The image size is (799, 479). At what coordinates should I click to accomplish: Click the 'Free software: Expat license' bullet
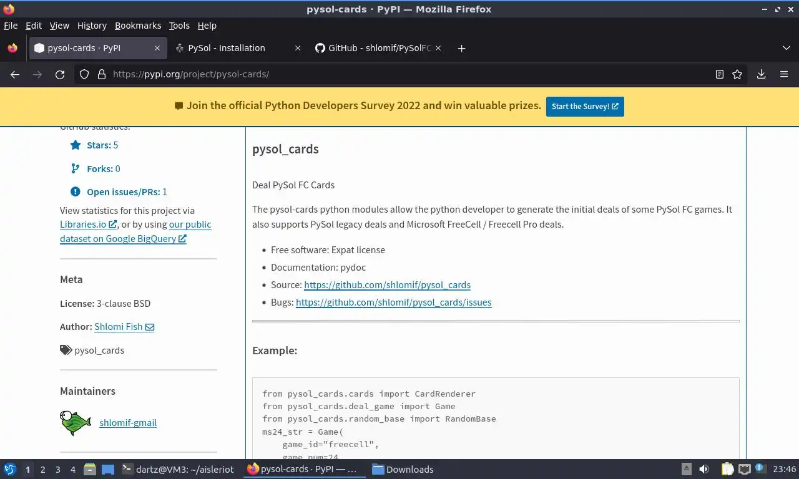tap(328, 249)
